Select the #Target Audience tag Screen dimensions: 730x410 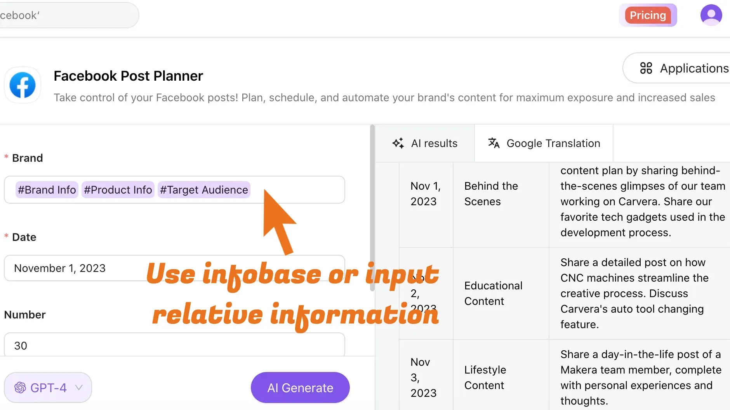pos(204,190)
